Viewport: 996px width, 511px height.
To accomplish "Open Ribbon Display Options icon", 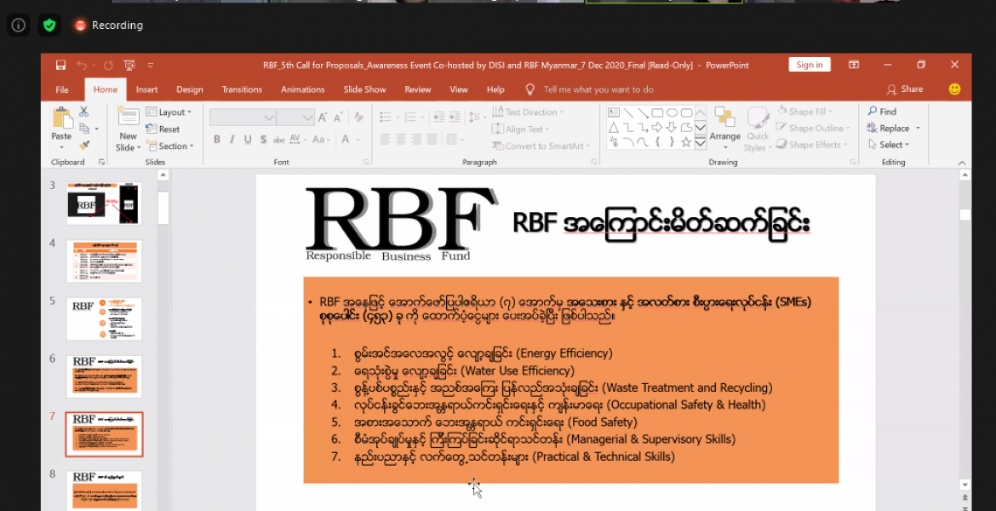I will tap(855, 65).
